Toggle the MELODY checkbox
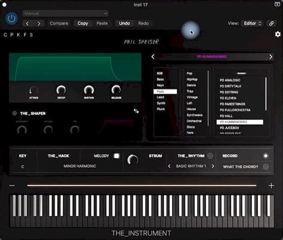The height and width of the screenshot is (240, 283). point(116,156)
